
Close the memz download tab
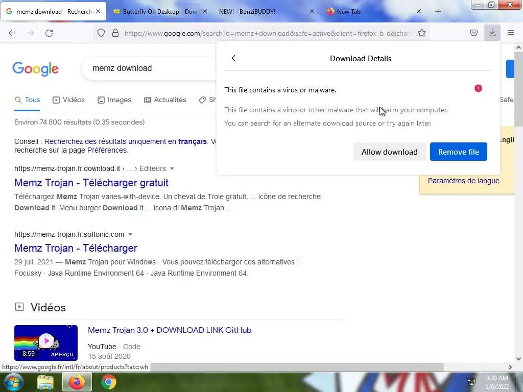coord(98,11)
